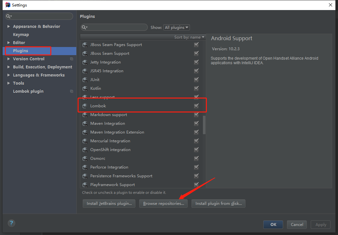Expand Languages & Frameworks arrow
This screenshot has width=338, height=235.
[9, 75]
